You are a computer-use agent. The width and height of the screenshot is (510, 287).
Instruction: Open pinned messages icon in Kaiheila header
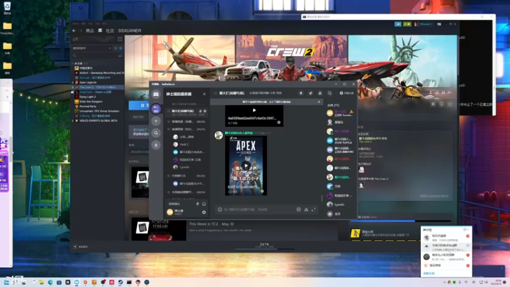310,93
